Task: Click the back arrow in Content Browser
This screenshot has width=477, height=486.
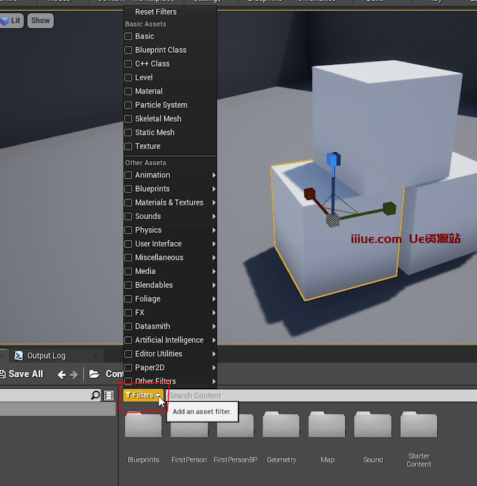Action: coord(62,374)
